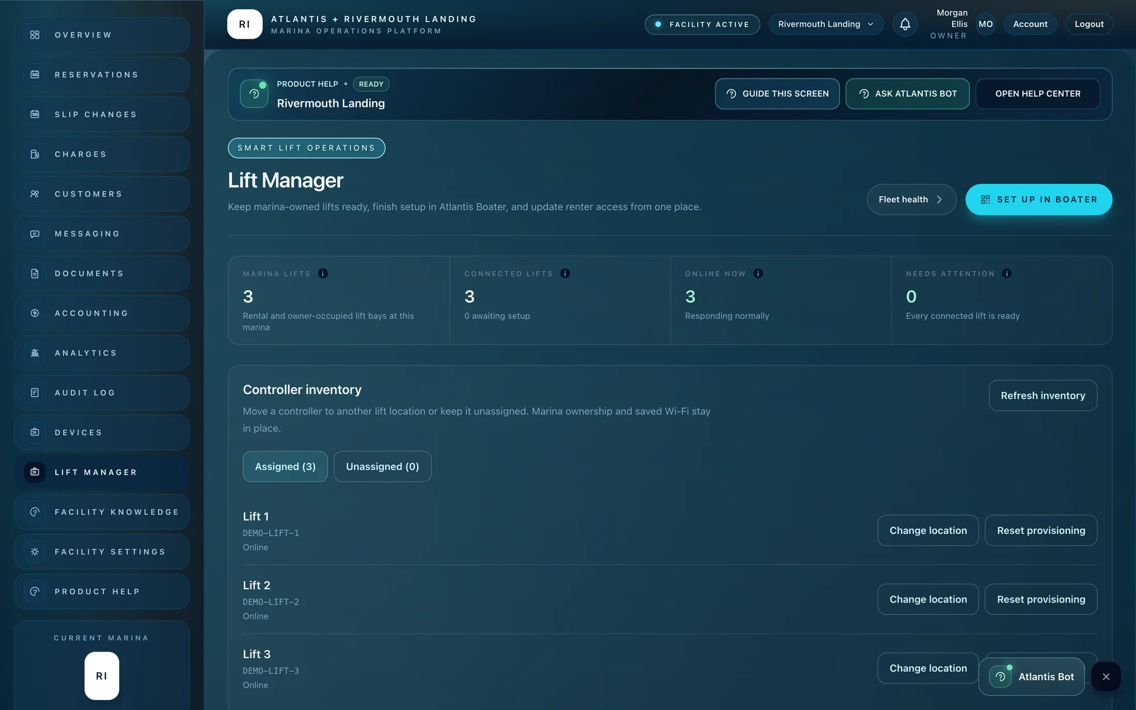Reset provisioning for Lift 2
This screenshot has width=1136, height=710.
1040,599
